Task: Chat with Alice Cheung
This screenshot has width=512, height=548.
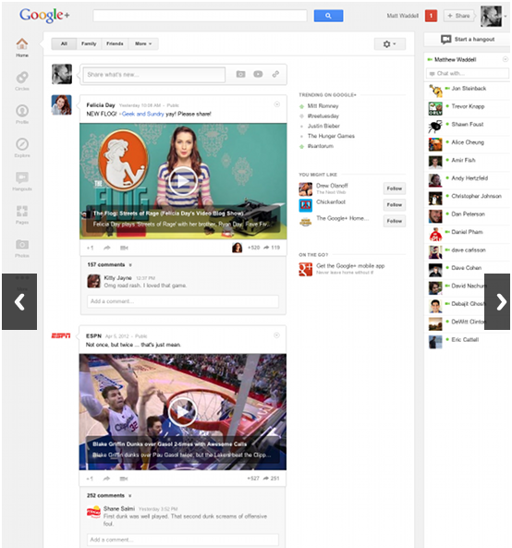Action: tap(468, 144)
